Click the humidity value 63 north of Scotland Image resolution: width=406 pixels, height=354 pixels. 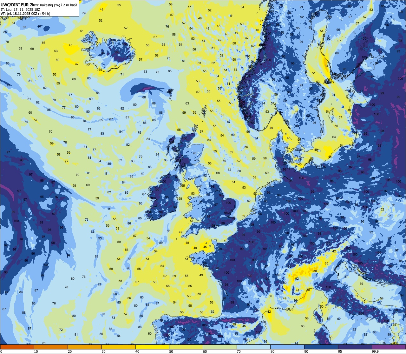187,103
